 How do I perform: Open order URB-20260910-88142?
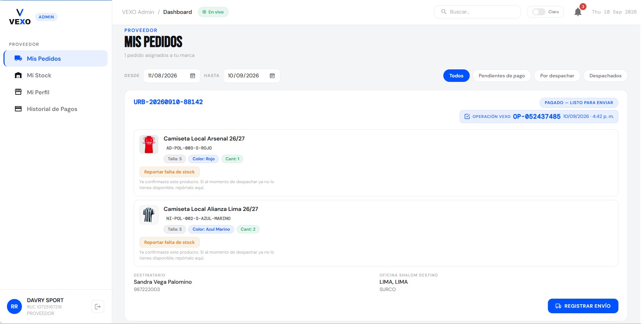[x=168, y=102]
